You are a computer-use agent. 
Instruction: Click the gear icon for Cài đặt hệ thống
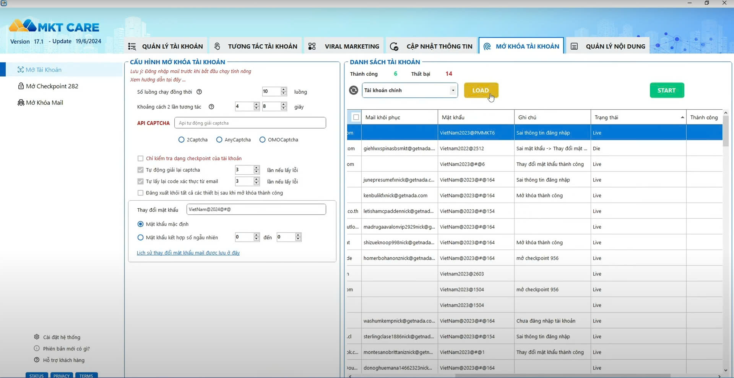coord(37,337)
